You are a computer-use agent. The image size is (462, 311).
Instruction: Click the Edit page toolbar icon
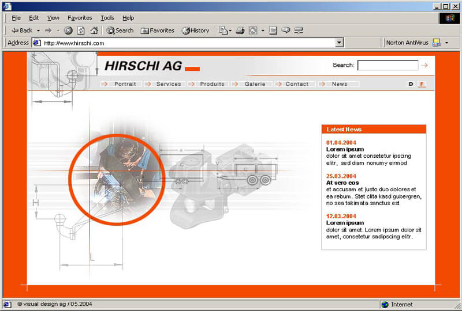tap(253, 31)
